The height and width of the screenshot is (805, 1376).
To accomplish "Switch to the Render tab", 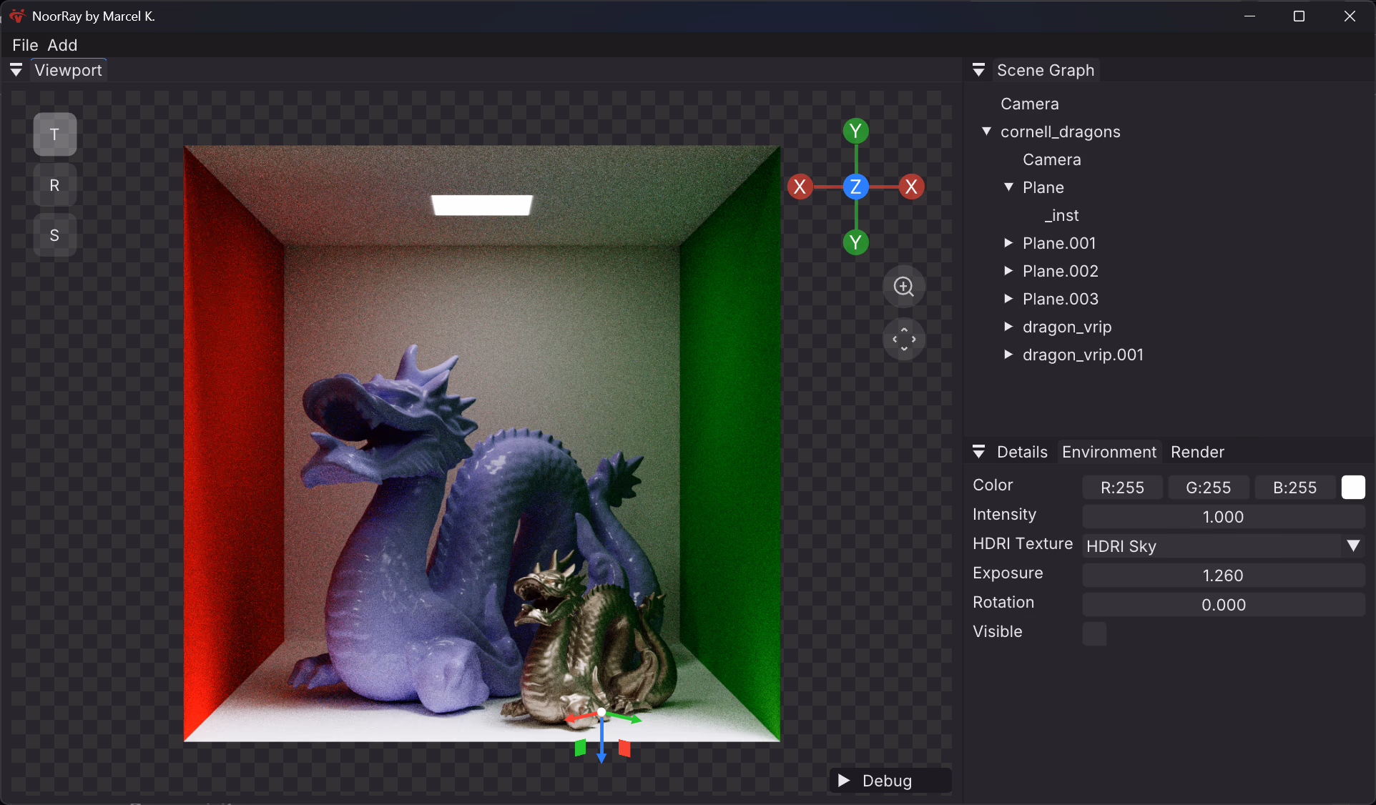I will pyautogui.click(x=1197, y=452).
